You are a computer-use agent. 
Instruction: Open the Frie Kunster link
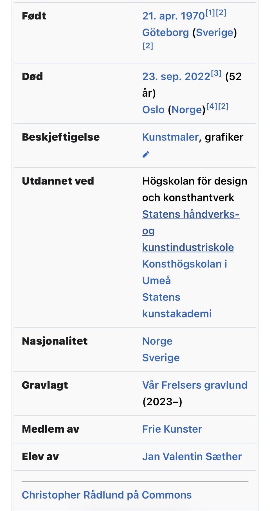click(172, 429)
